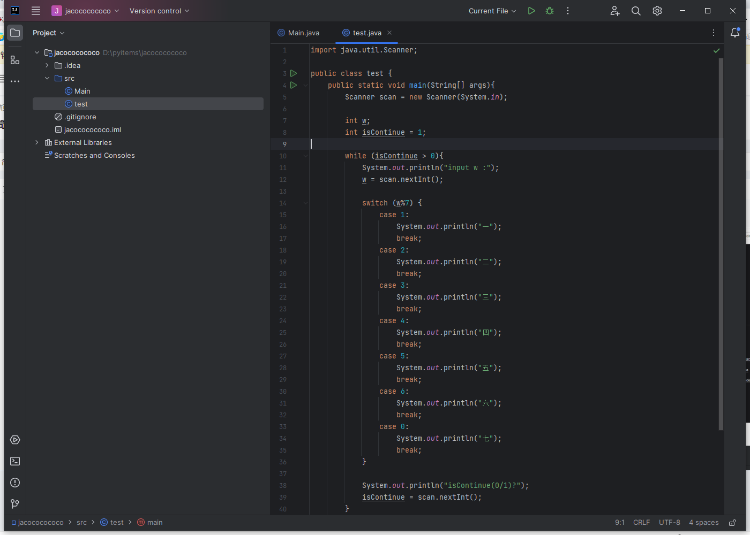
Task: Click the editor vertical scrollbar
Action: click(721, 243)
